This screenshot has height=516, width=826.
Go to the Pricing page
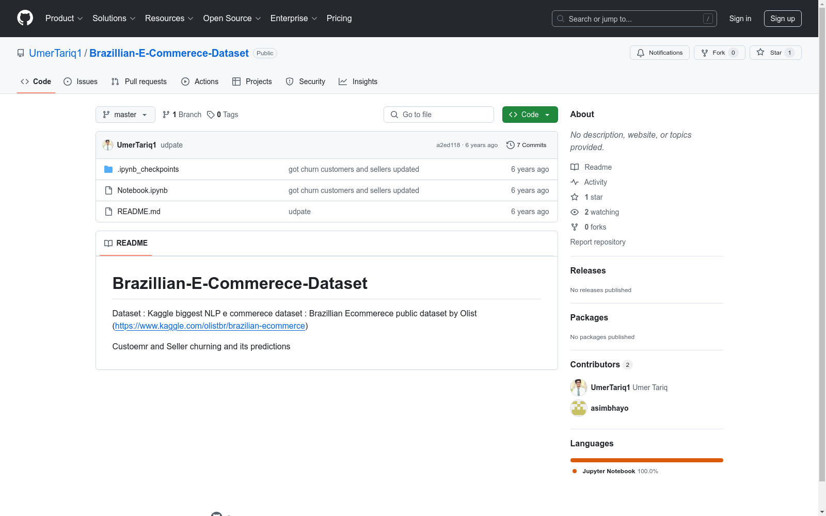click(x=339, y=19)
